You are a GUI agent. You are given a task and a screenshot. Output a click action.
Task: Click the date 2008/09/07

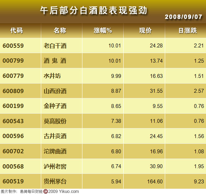click(183, 17)
